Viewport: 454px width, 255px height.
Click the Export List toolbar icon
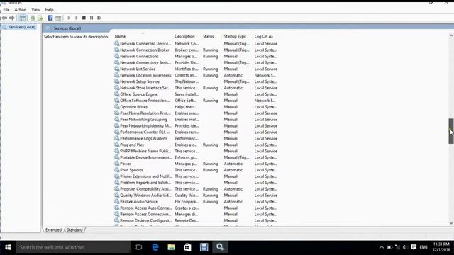40,18
